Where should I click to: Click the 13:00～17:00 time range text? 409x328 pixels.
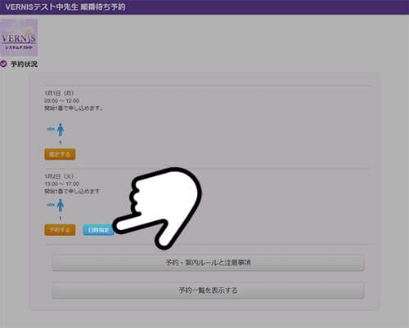[x=61, y=184]
